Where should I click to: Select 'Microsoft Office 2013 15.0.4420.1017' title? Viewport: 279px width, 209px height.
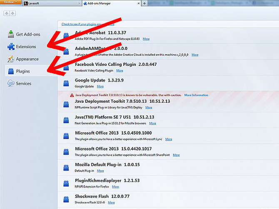(x=113, y=149)
